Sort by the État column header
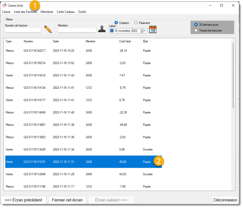This screenshot has height=208, width=243. point(145,41)
